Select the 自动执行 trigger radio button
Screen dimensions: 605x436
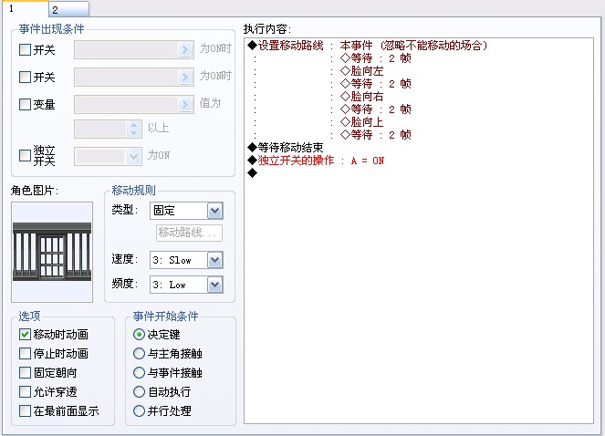coord(139,392)
